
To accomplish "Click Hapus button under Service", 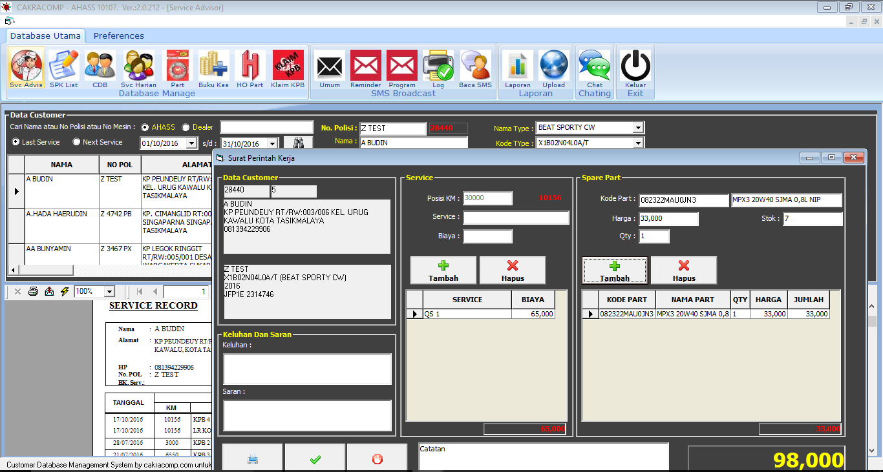I will click(x=512, y=271).
